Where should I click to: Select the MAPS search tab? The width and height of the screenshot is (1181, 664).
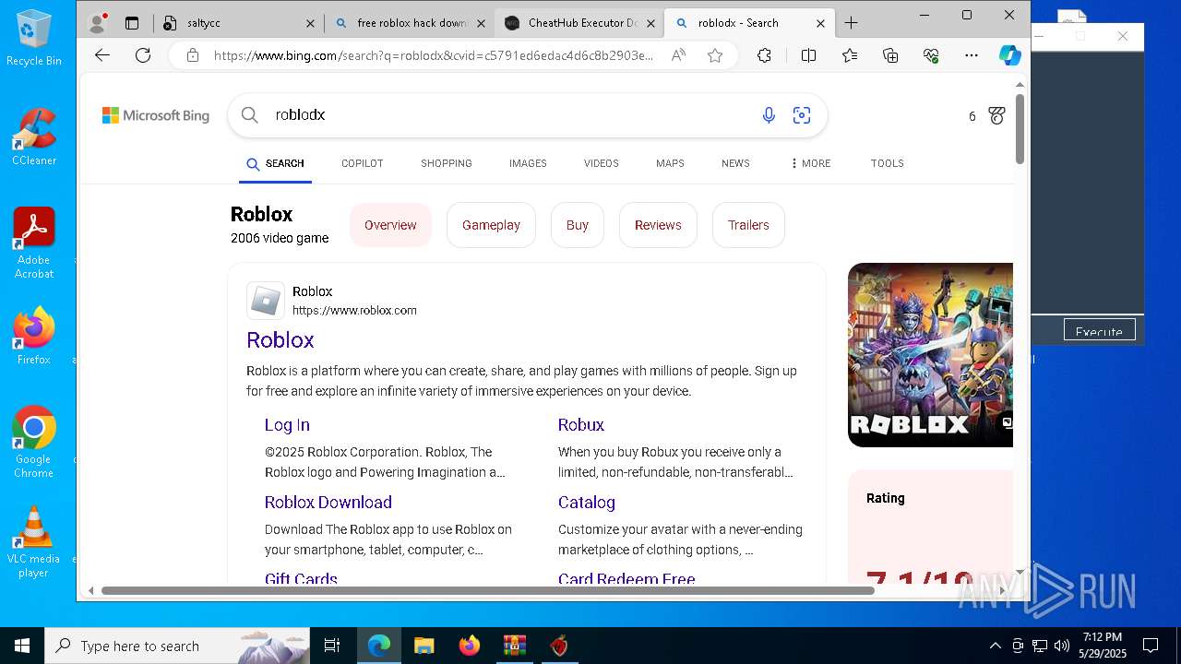(670, 163)
